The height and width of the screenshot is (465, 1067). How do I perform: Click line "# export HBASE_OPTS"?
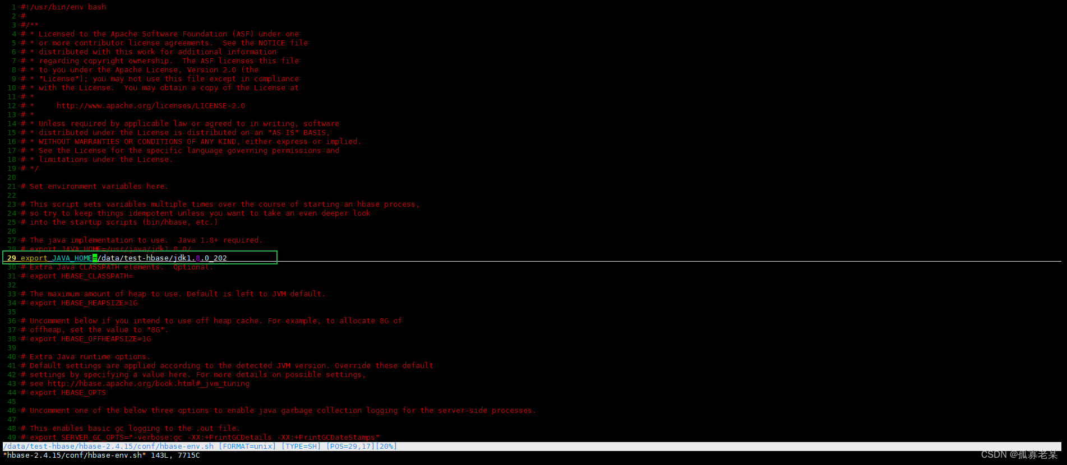(x=63, y=392)
